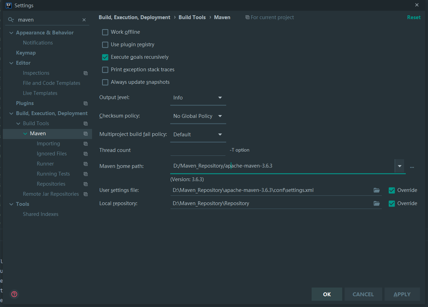Open Shared Indexes settings page
The width and height of the screenshot is (428, 307).
41,214
